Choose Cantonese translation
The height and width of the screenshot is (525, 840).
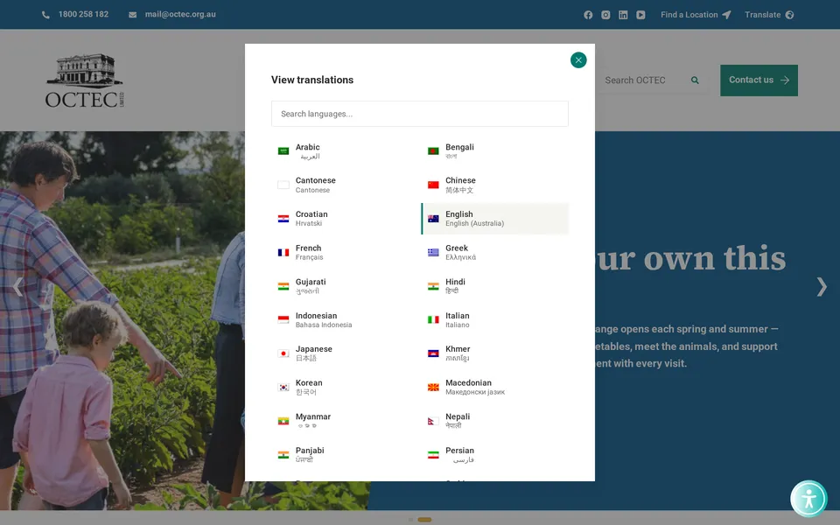pyautogui.click(x=346, y=185)
